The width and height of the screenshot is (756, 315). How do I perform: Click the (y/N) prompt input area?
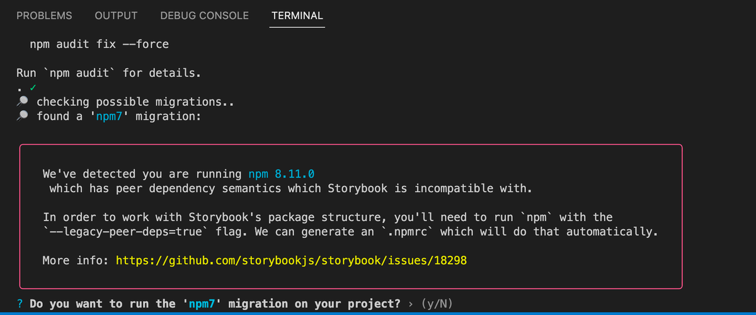pyautogui.click(x=437, y=304)
